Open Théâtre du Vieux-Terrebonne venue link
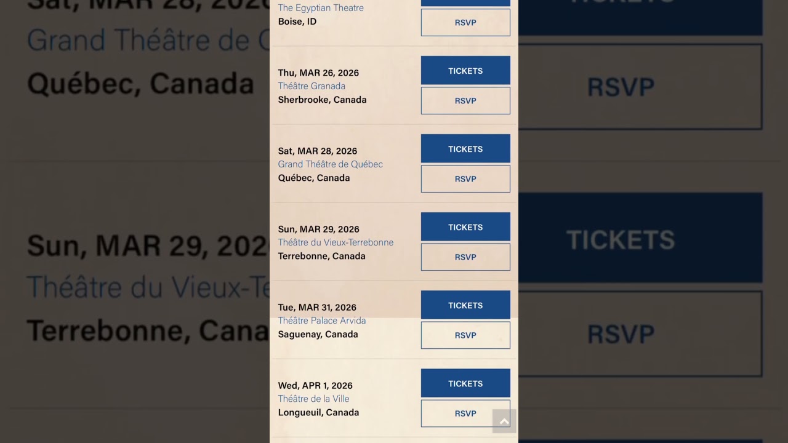The image size is (788, 443). tap(336, 242)
